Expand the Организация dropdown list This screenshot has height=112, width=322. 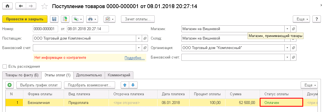(287, 48)
